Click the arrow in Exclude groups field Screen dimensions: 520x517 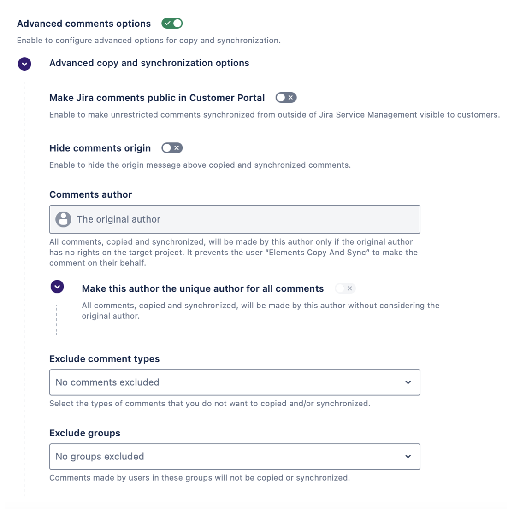tap(408, 457)
